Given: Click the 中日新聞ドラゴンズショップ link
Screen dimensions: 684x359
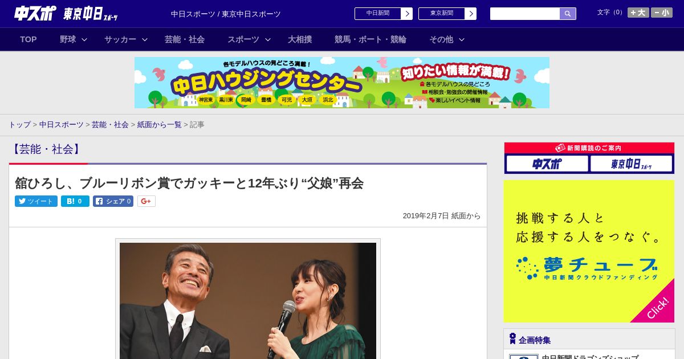Looking at the screenshot, I should click(x=590, y=357).
